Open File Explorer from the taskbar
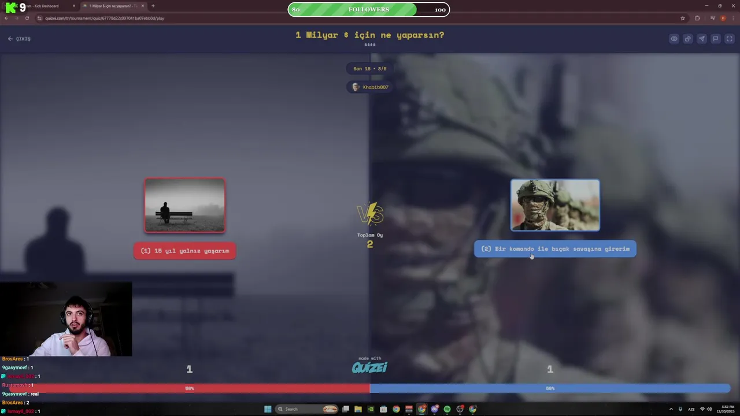Screen dimensions: 740x416 click(358, 409)
